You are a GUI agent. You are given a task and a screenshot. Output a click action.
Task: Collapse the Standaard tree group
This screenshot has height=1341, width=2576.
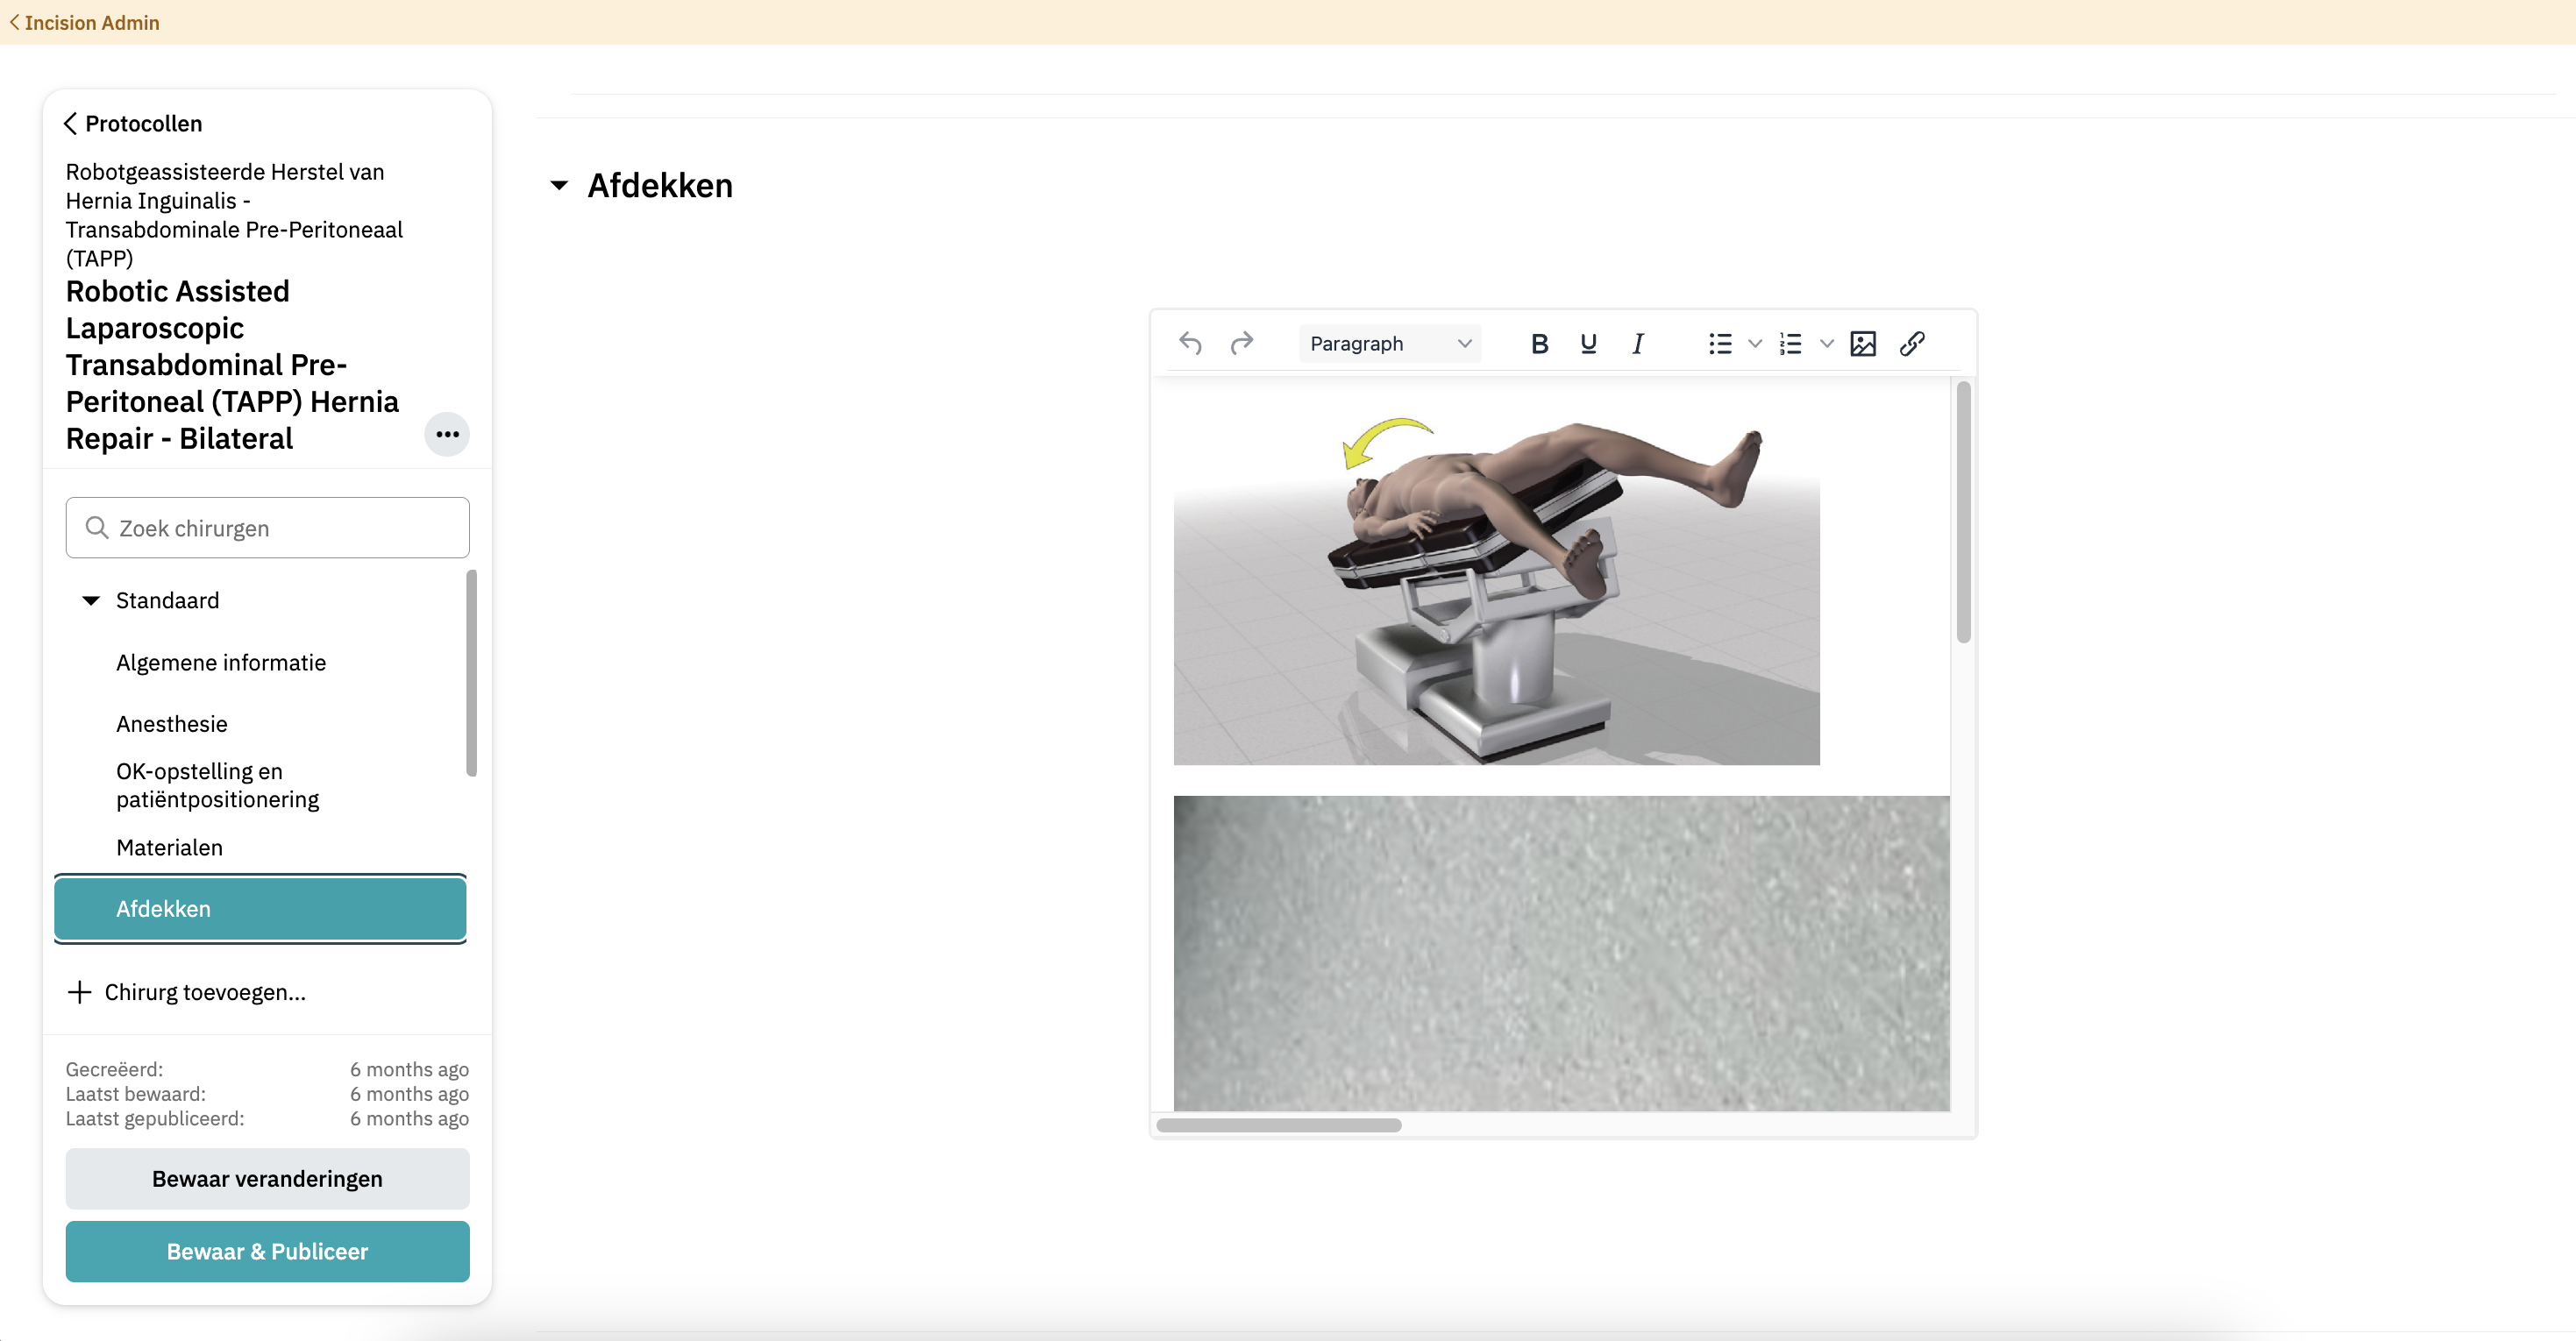coord(91,600)
